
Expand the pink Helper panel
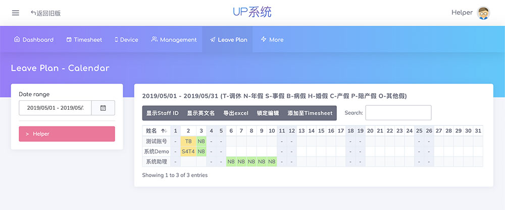[67, 134]
